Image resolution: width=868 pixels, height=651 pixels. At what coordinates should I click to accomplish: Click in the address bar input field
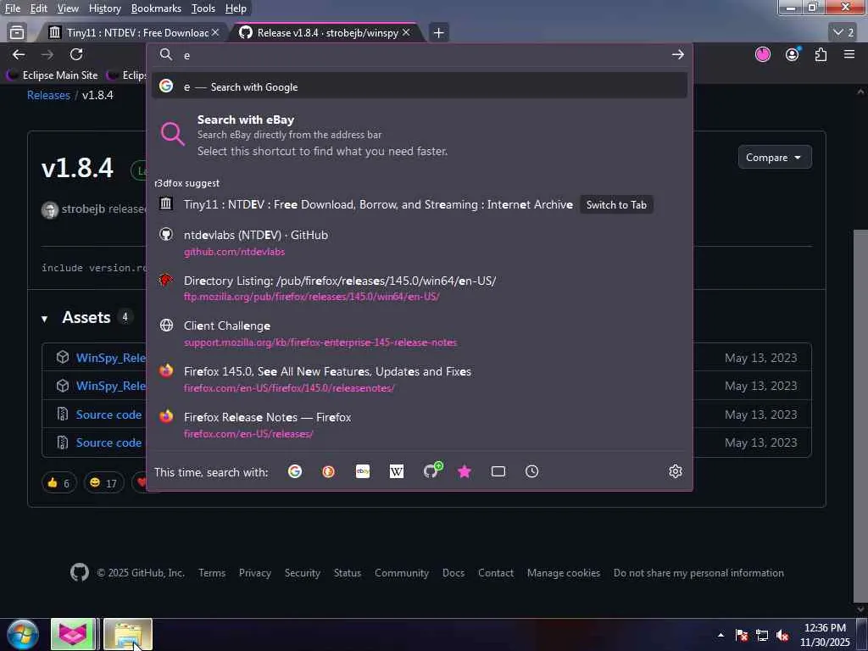[x=420, y=55]
